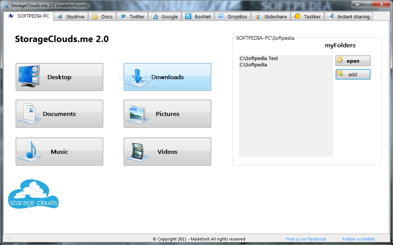Open the Desktop folder button
Viewport: 393px width, 245px height.
(x=59, y=77)
